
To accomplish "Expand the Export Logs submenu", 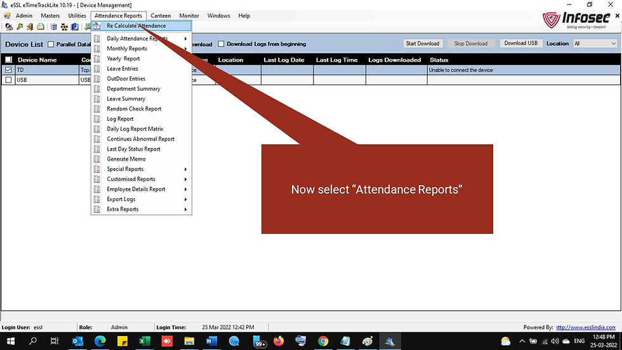I will [142, 199].
